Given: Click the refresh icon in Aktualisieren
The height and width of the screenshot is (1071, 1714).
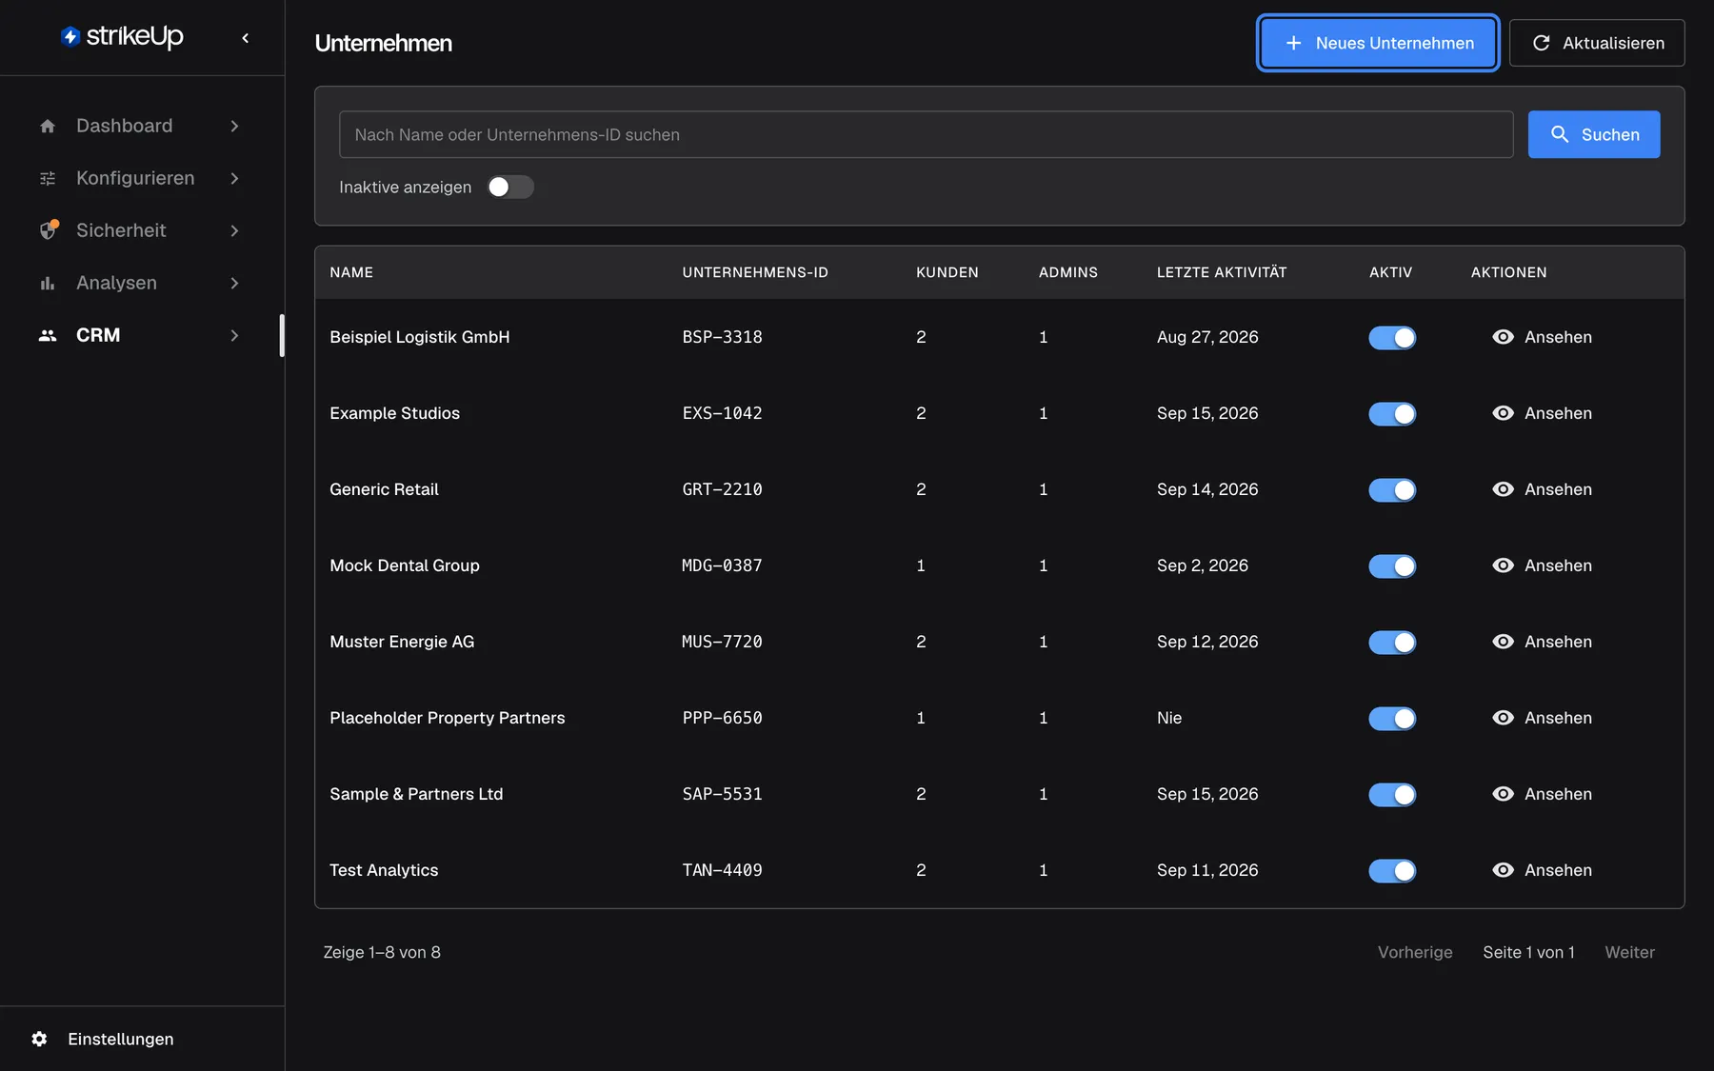Looking at the screenshot, I should (x=1541, y=43).
